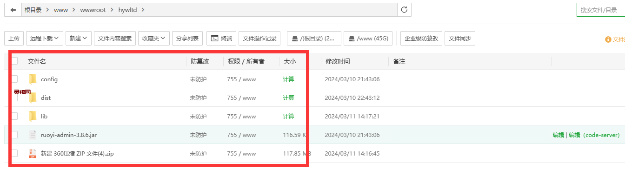The height and width of the screenshot is (189, 625).
Task: Open the 终端 terminal button
Action: click(x=221, y=39)
